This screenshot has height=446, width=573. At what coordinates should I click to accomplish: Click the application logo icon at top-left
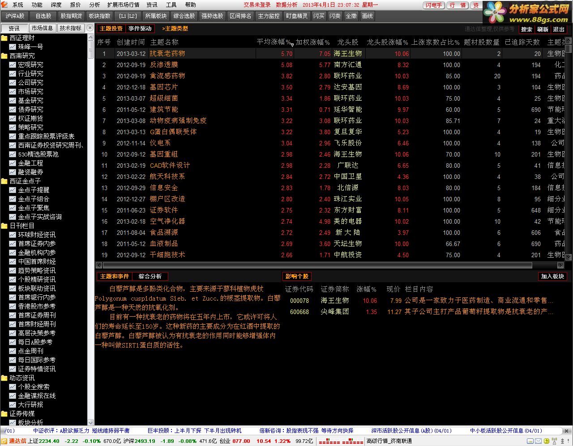coord(5,4)
